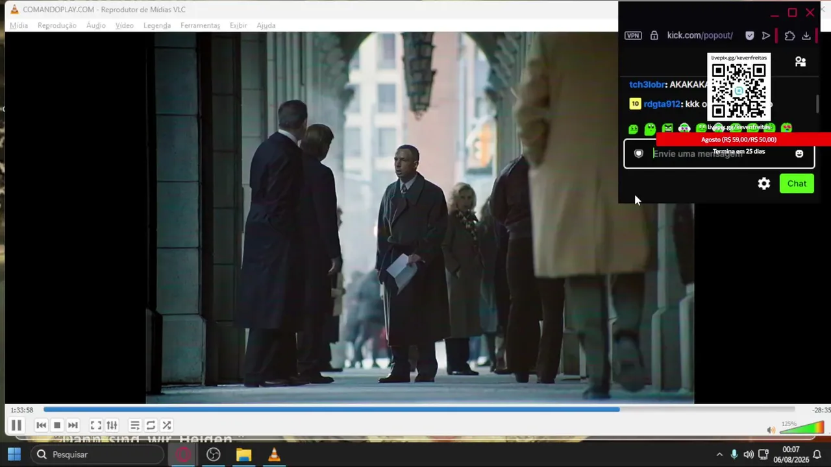Open the browser downloads icon
Image resolution: width=831 pixels, height=467 pixels.
click(806, 36)
